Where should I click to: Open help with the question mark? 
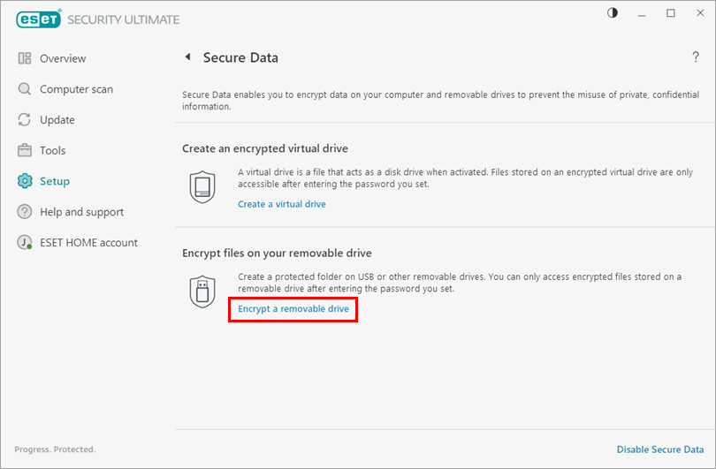pos(696,57)
